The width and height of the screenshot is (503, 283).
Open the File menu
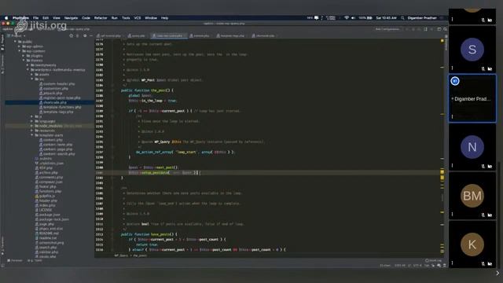point(35,18)
